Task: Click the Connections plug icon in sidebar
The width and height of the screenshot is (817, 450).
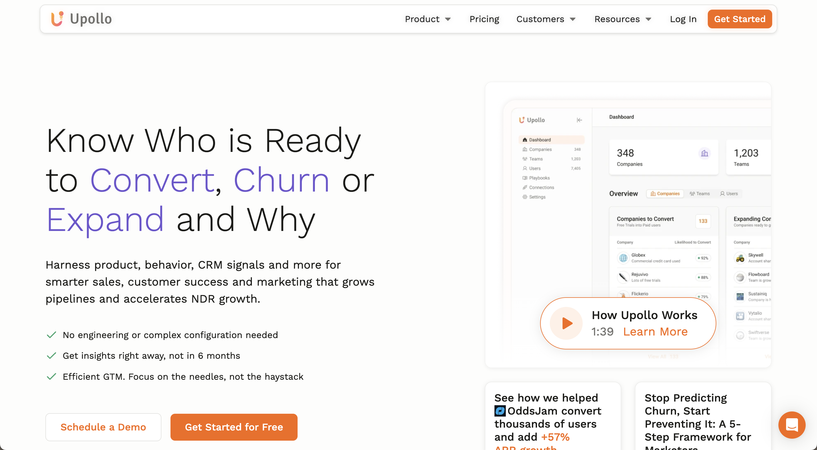Action: [x=525, y=187]
